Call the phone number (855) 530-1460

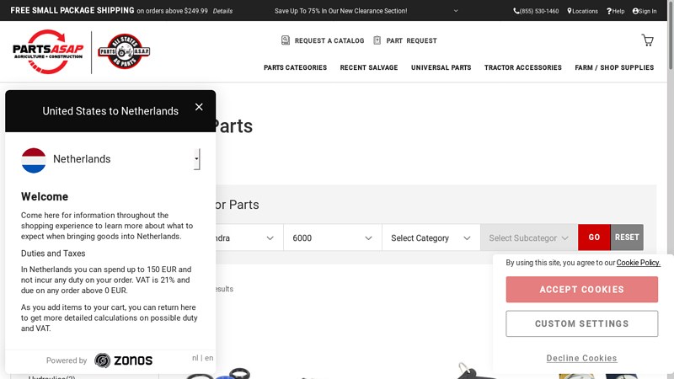pos(536,11)
